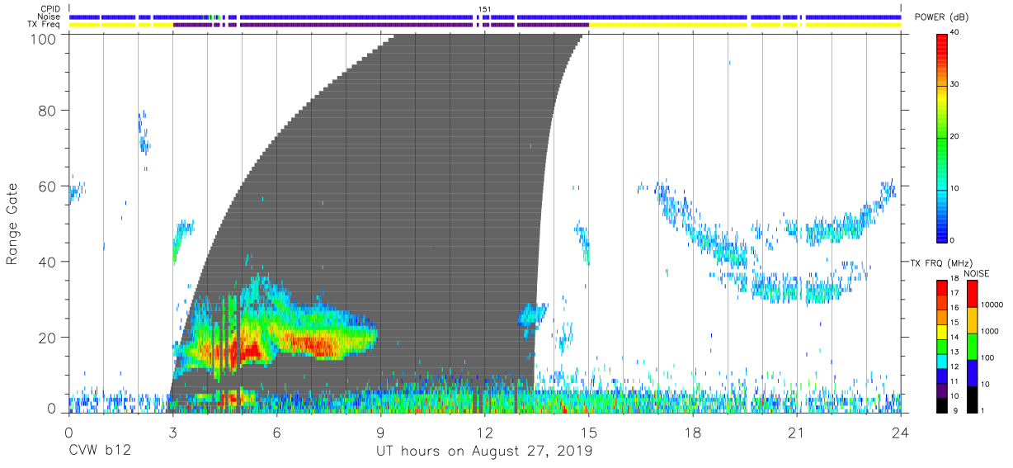The width and height of the screenshot is (1013, 468).
Task: Click noise scale value '10000'
Action: tap(992, 305)
